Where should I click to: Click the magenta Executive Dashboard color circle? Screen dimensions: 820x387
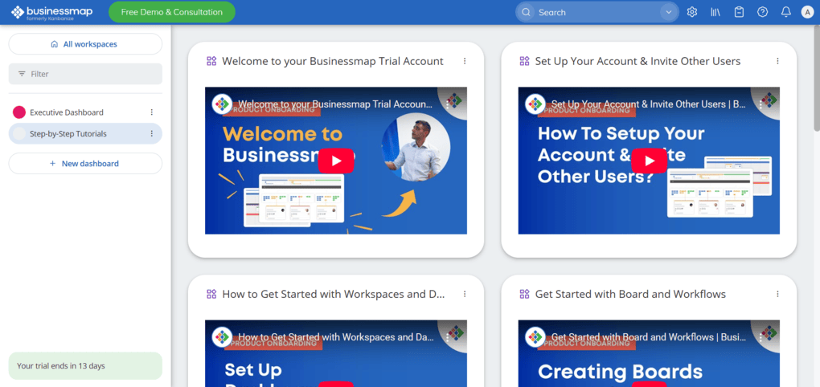click(x=19, y=112)
